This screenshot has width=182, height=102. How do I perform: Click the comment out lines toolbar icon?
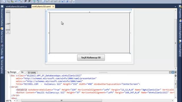(34, 1)
